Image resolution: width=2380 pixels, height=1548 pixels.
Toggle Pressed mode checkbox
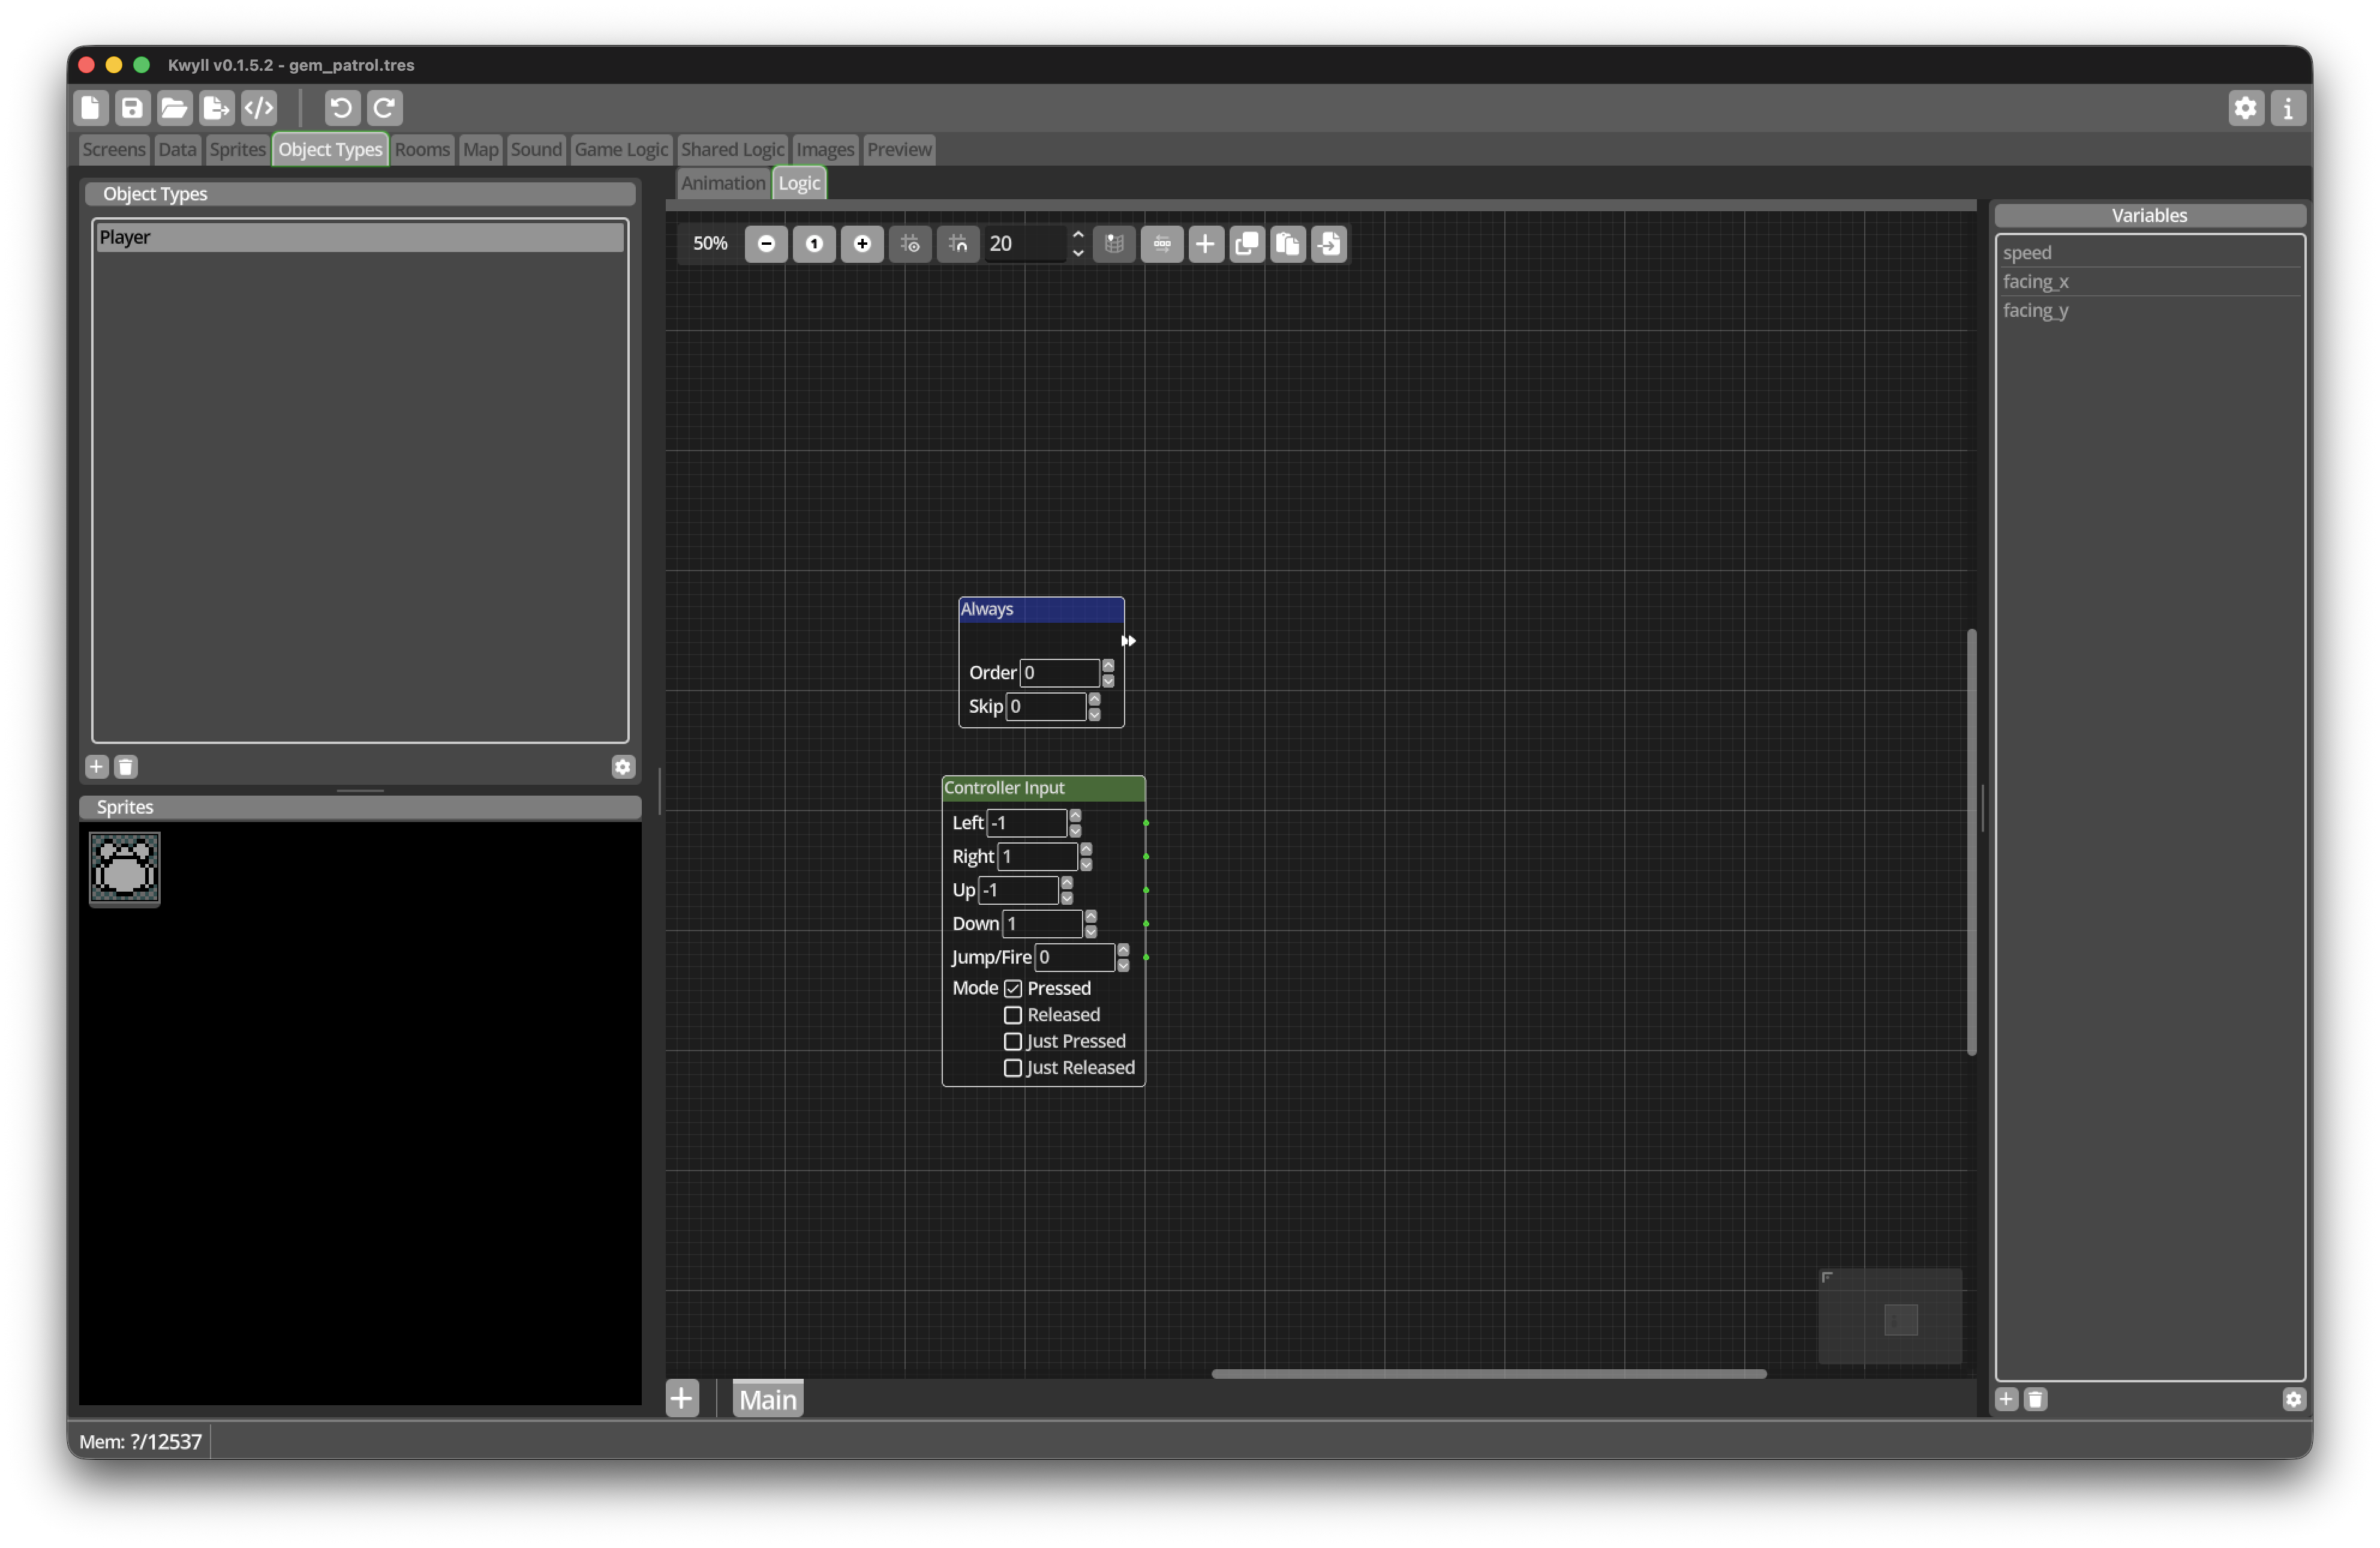1013,989
